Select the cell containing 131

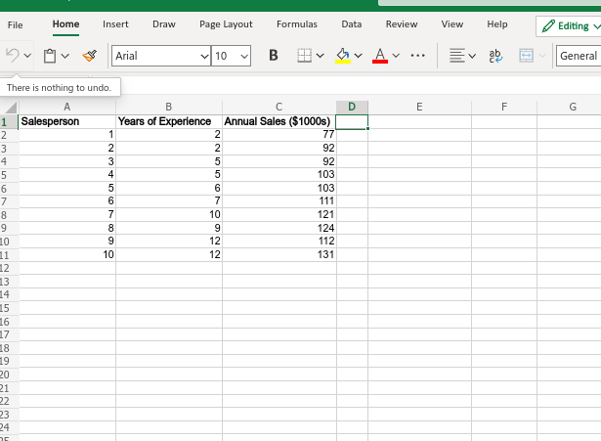(279, 254)
